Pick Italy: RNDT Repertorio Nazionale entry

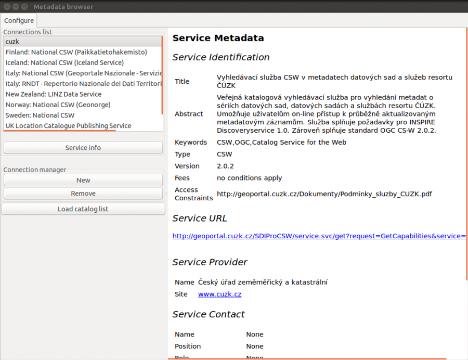[83, 84]
